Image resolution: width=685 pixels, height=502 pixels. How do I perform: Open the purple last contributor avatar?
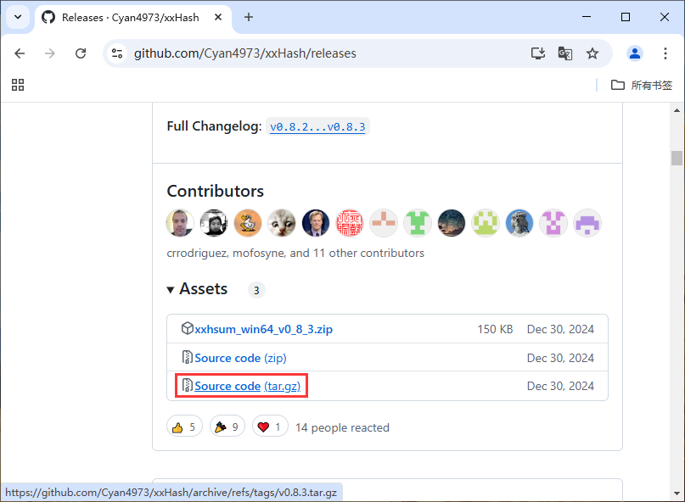[x=587, y=223]
